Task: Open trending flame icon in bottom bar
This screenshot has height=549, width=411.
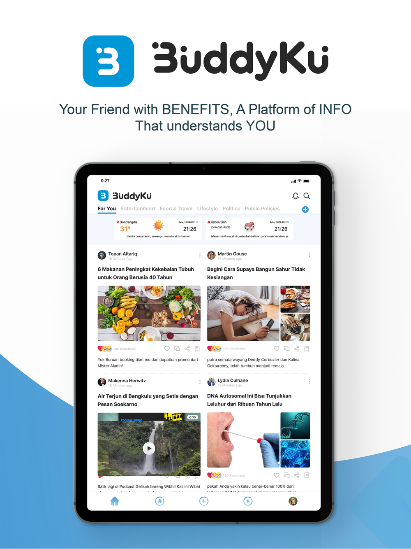Action: click(x=159, y=501)
